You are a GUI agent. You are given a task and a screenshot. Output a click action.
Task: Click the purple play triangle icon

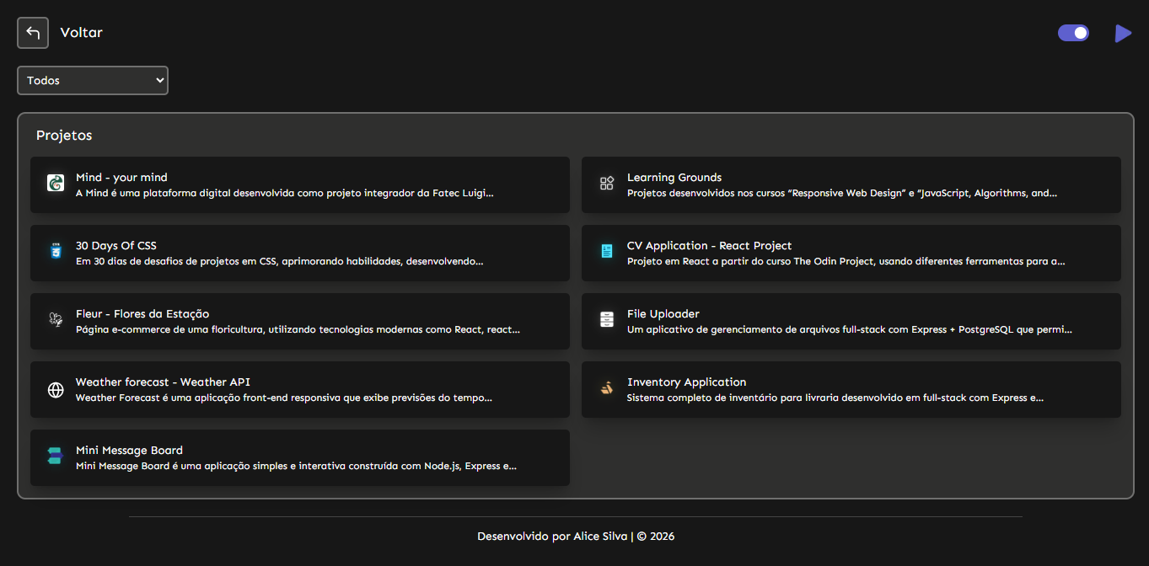[x=1123, y=34]
